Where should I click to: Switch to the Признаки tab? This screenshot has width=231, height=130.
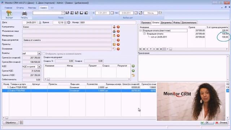146,22
